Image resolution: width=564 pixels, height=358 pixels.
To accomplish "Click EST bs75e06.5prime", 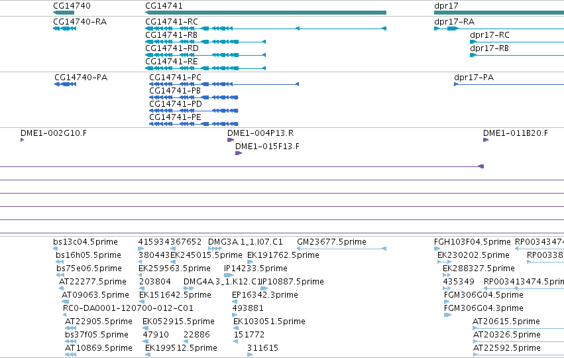I will (89, 268).
